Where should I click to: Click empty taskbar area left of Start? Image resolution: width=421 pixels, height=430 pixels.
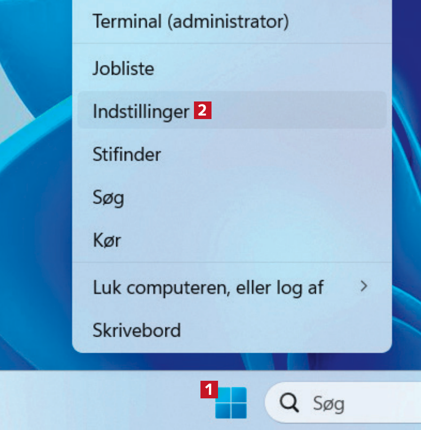click(x=100, y=402)
